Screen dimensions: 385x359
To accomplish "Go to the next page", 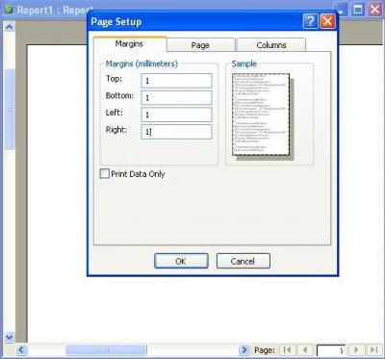I will click(356, 349).
